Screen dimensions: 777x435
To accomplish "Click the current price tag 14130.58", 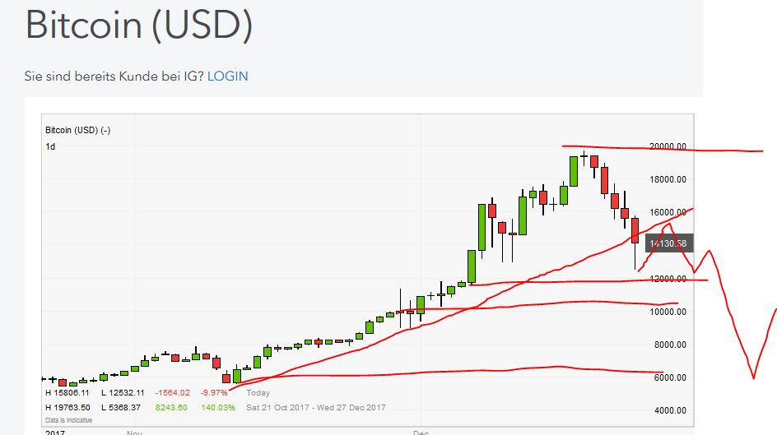I will [x=668, y=243].
